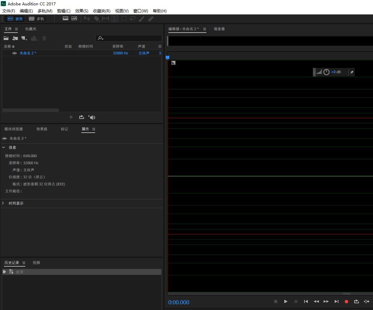This screenshot has width=373, height=310.
Task: Show the spectral frequency display
Action: (x=66, y=19)
